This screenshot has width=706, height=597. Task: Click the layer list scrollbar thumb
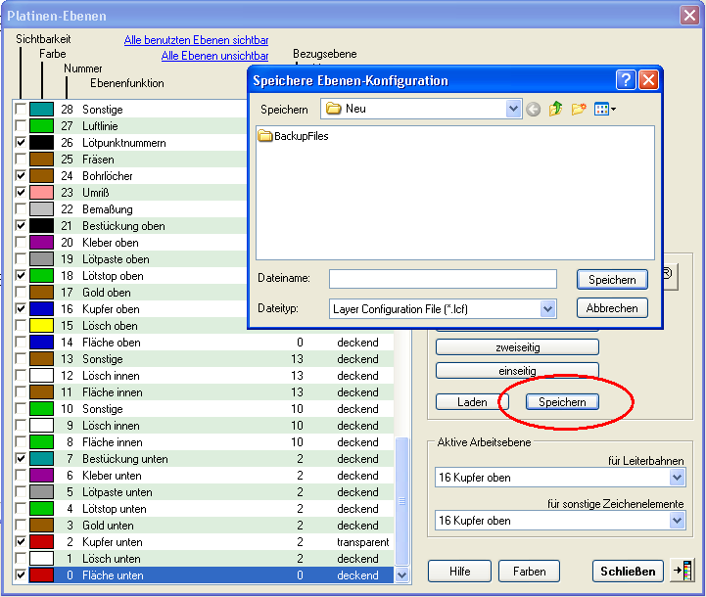(x=402, y=501)
